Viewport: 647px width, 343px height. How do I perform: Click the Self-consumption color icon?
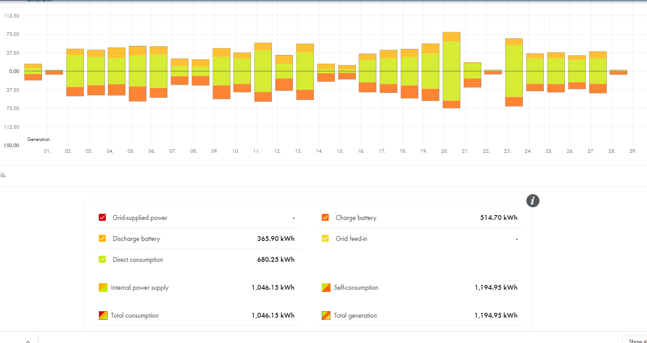pos(326,288)
